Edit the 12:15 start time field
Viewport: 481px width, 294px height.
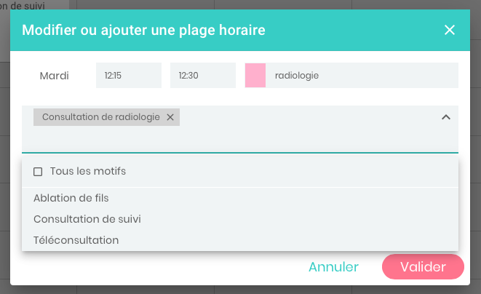tap(128, 75)
